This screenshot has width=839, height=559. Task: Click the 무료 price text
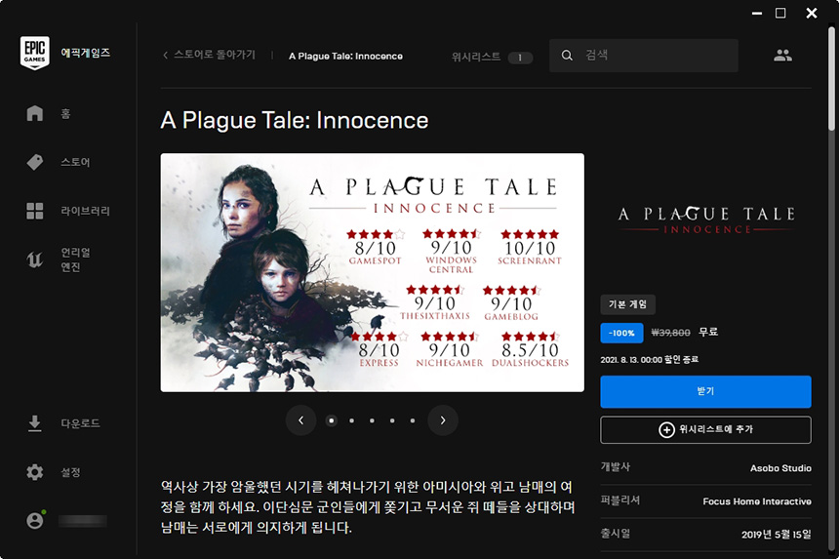tap(708, 333)
